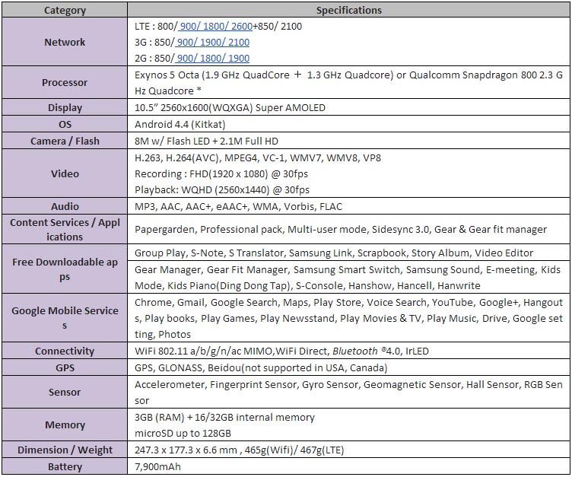Click the Network category cell
Viewport: 572px width, 477px height.
65,42
